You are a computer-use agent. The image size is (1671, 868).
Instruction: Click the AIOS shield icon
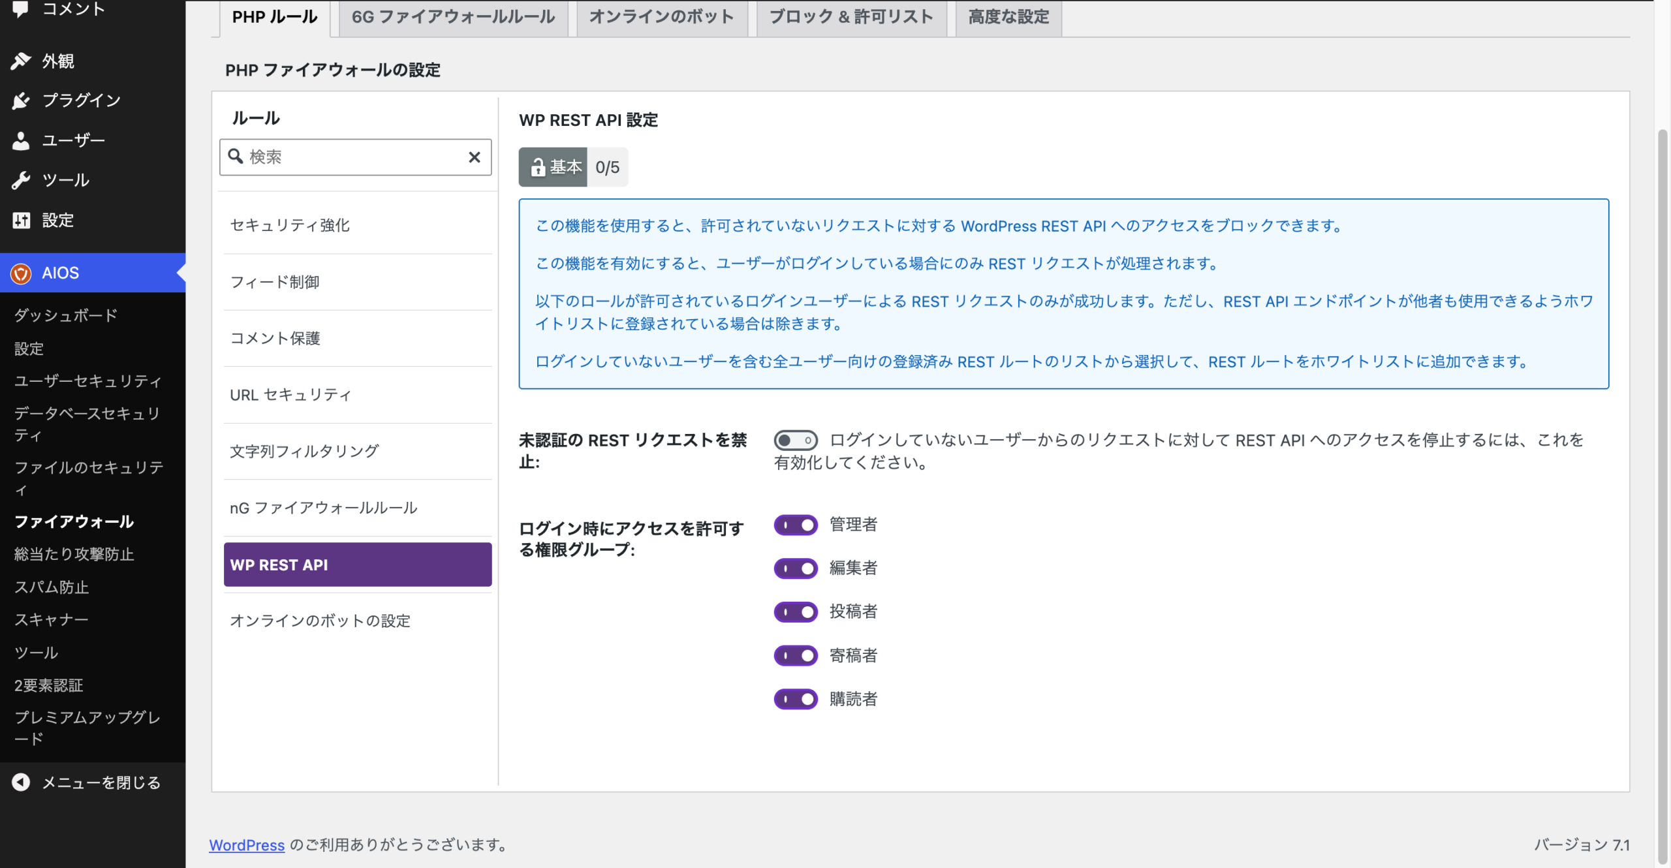21,273
